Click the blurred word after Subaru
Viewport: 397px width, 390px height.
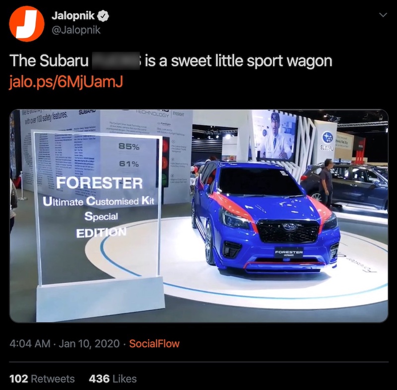[116, 61]
